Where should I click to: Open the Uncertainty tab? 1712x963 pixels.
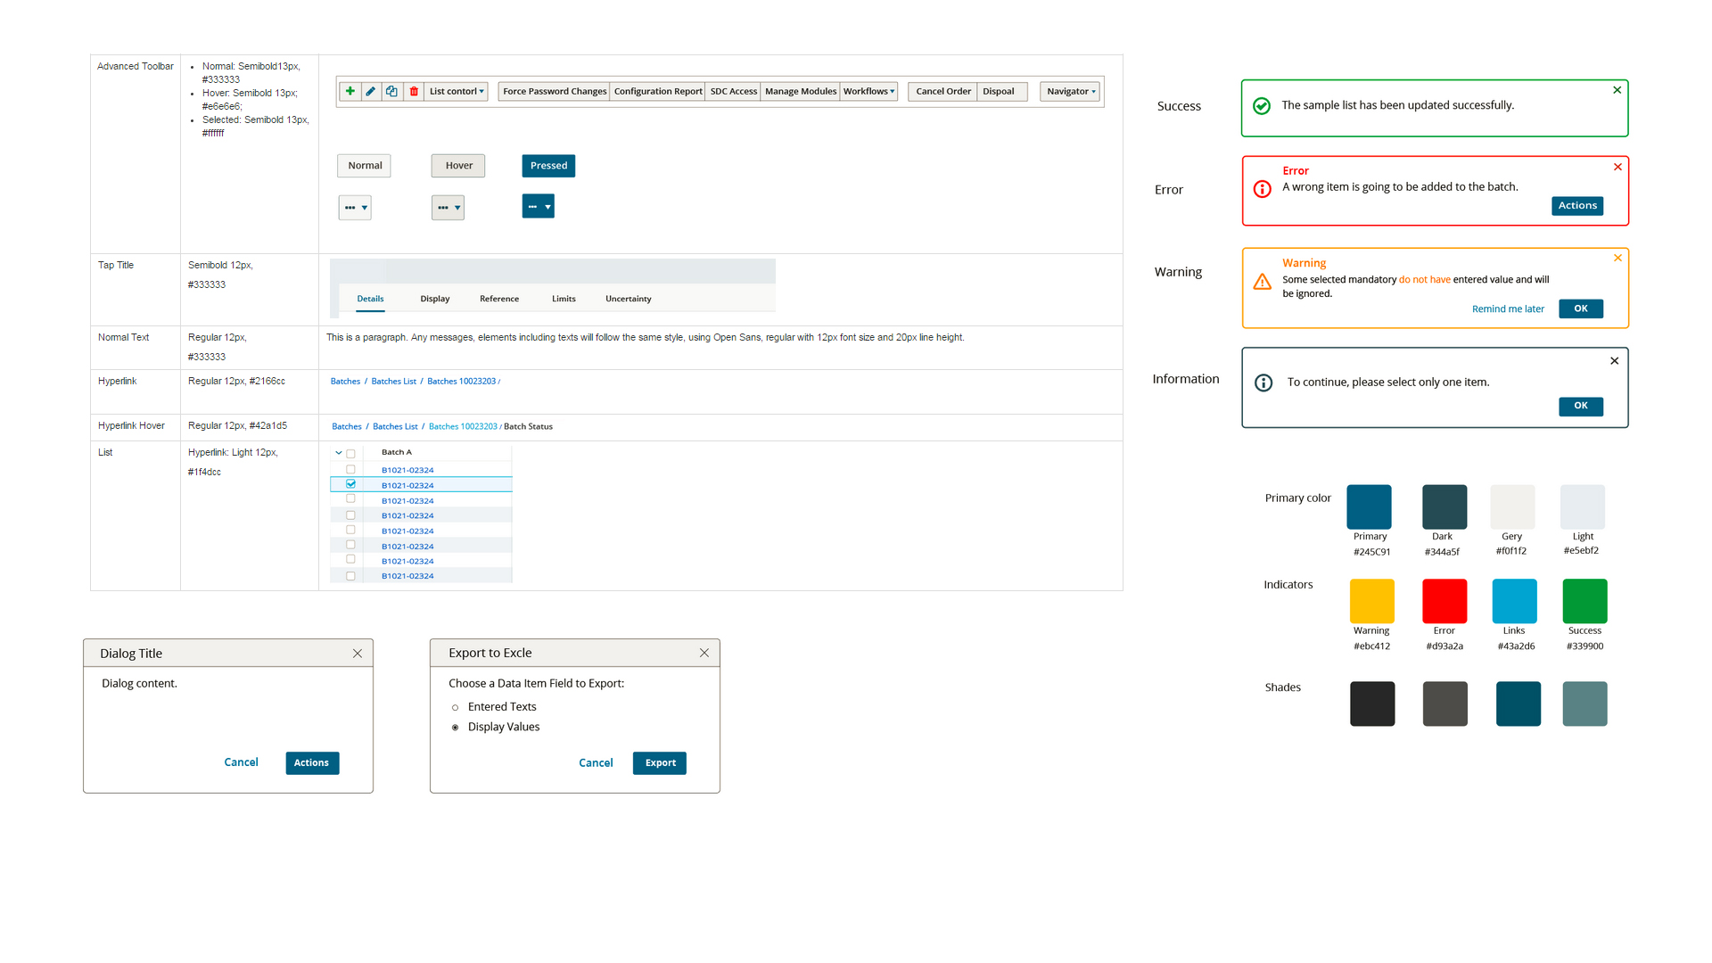(628, 299)
